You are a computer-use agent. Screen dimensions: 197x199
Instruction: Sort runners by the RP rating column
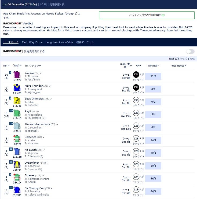coord(138,66)
